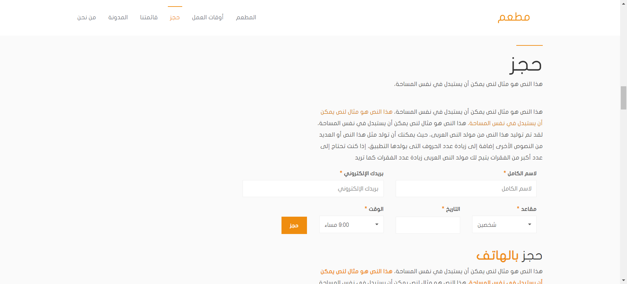Open the من نحن page link
Screen dimensions: 627x284
tap(87, 17)
